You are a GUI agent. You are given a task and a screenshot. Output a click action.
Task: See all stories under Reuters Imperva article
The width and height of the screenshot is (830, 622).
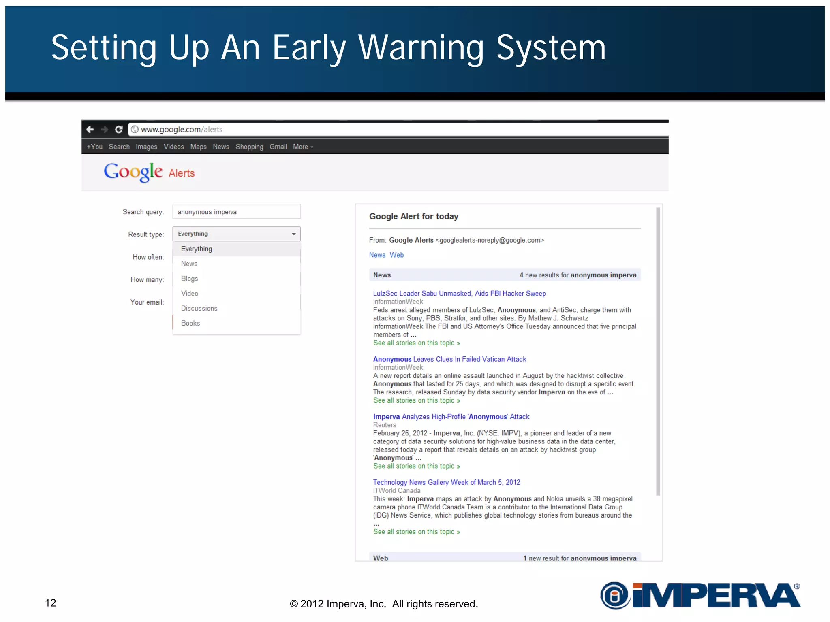pos(417,466)
